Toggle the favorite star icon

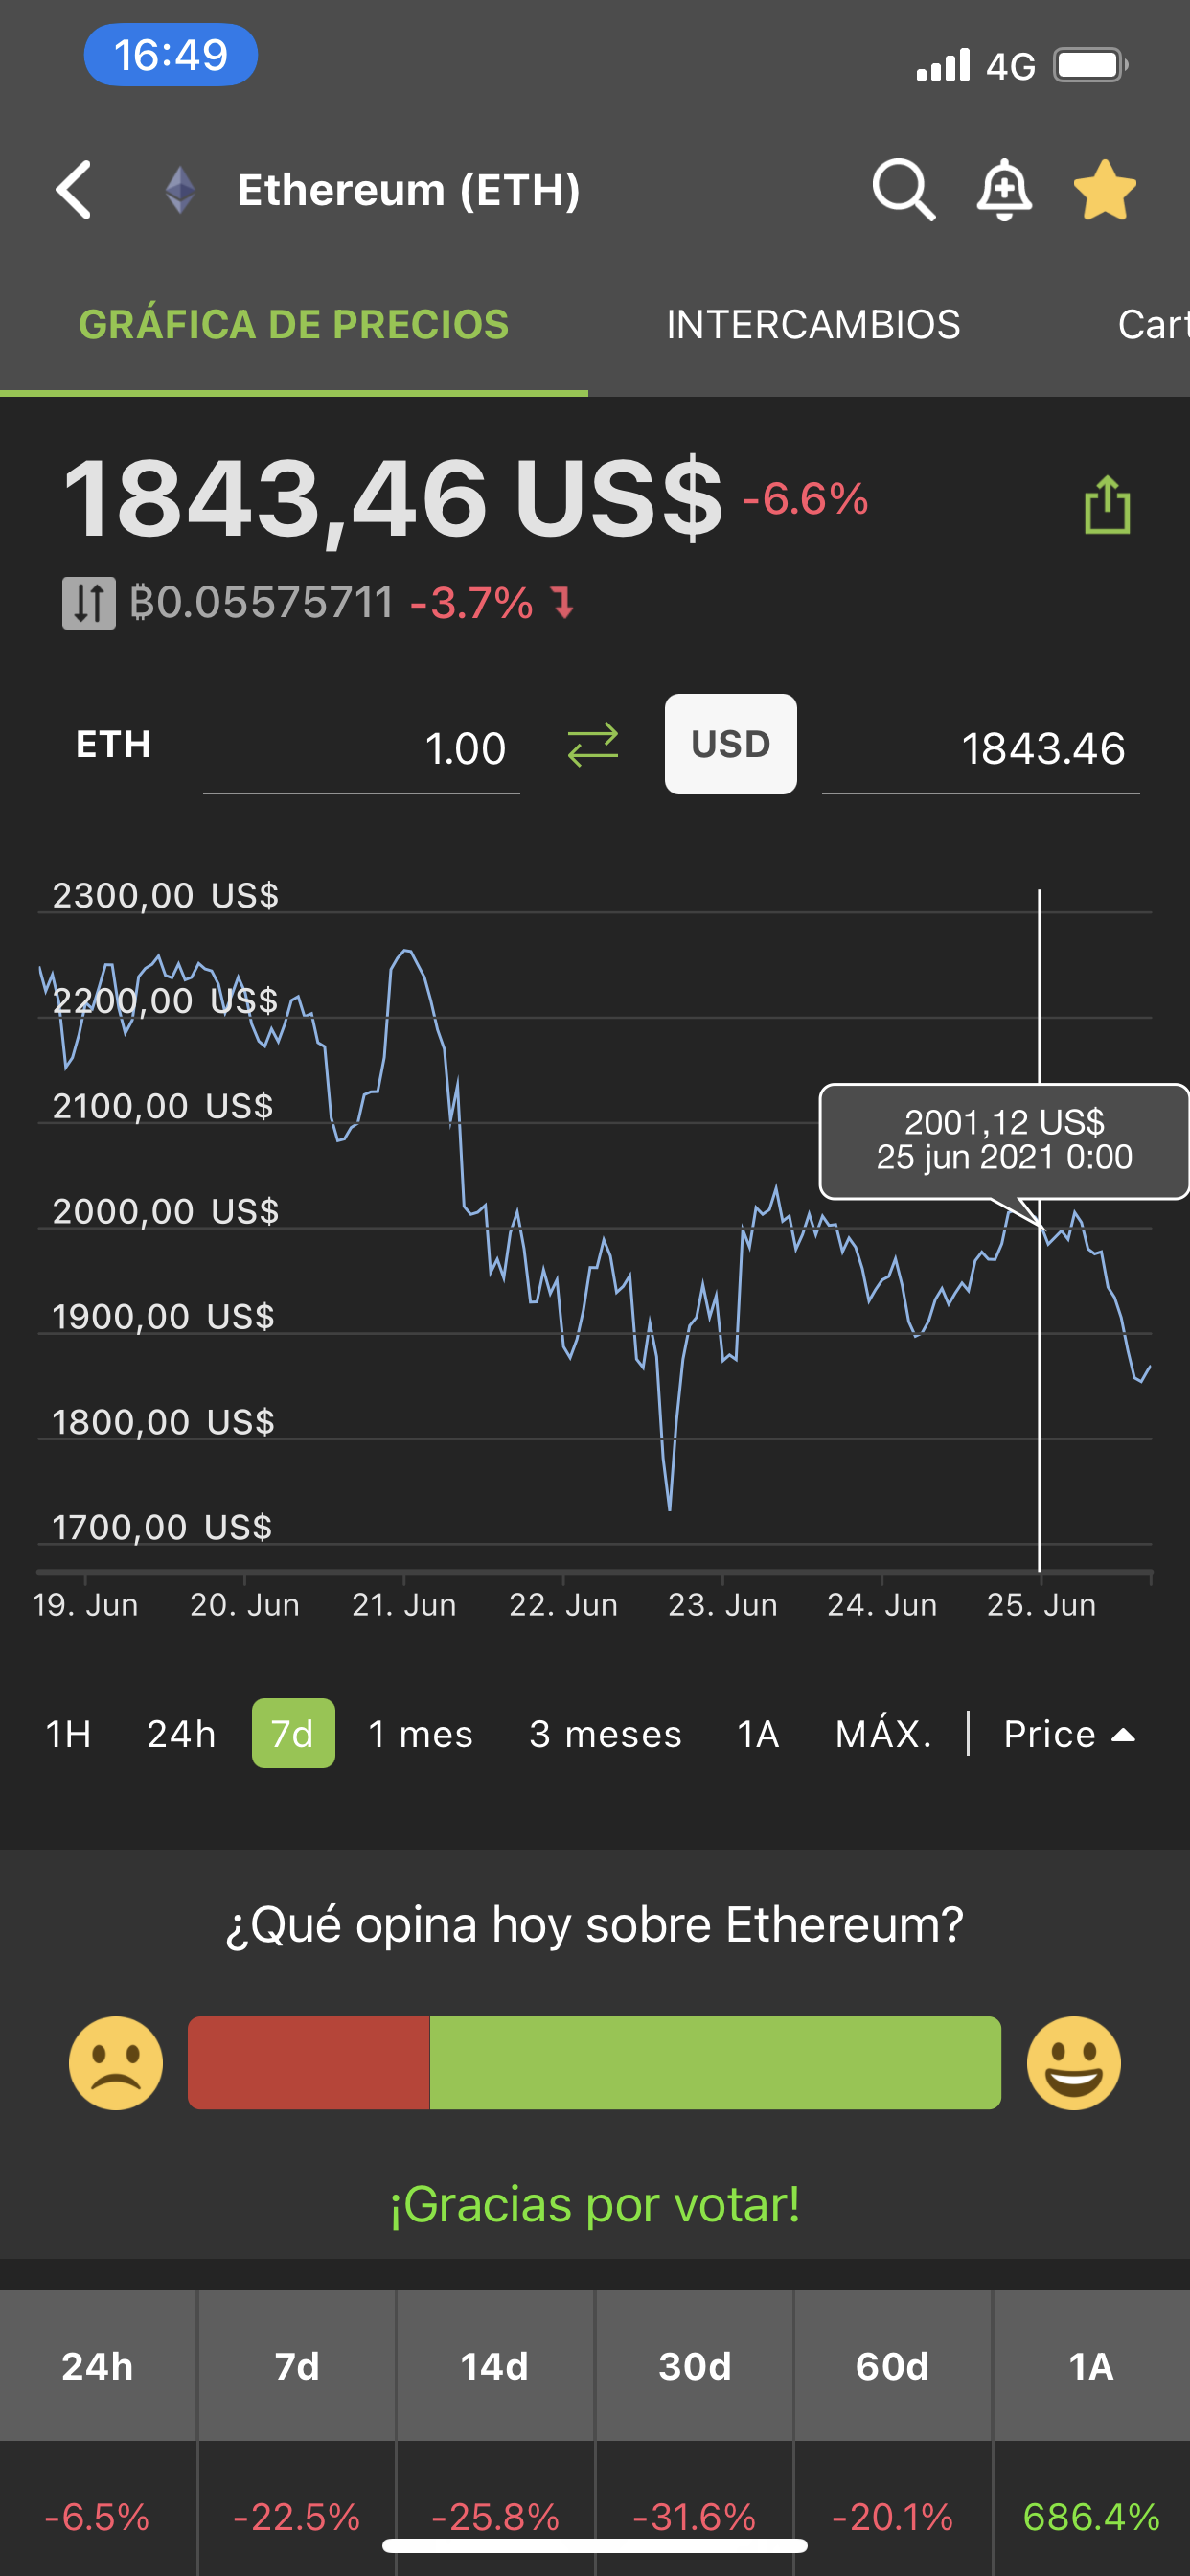1105,189
